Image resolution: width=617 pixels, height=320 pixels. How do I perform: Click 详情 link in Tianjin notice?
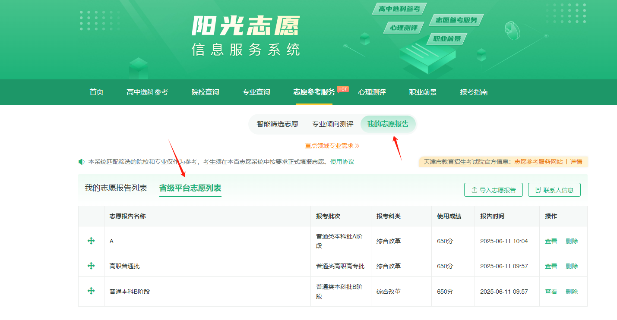(x=576, y=162)
